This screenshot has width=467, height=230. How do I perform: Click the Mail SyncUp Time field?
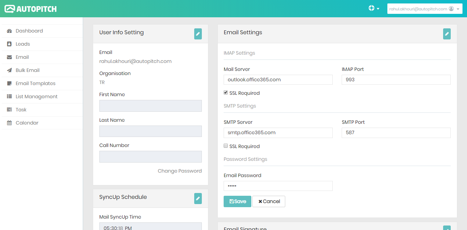click(151, 227)
